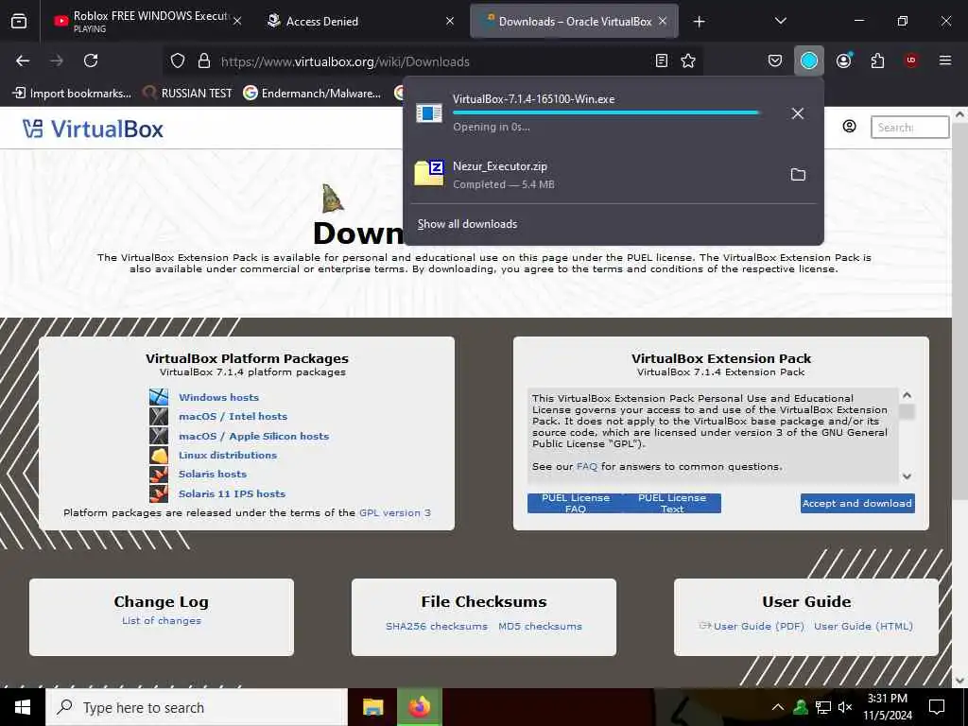Click the site padlock security icon
The width and height of the screenshot is (968, 726).
(x=204, y=60)
